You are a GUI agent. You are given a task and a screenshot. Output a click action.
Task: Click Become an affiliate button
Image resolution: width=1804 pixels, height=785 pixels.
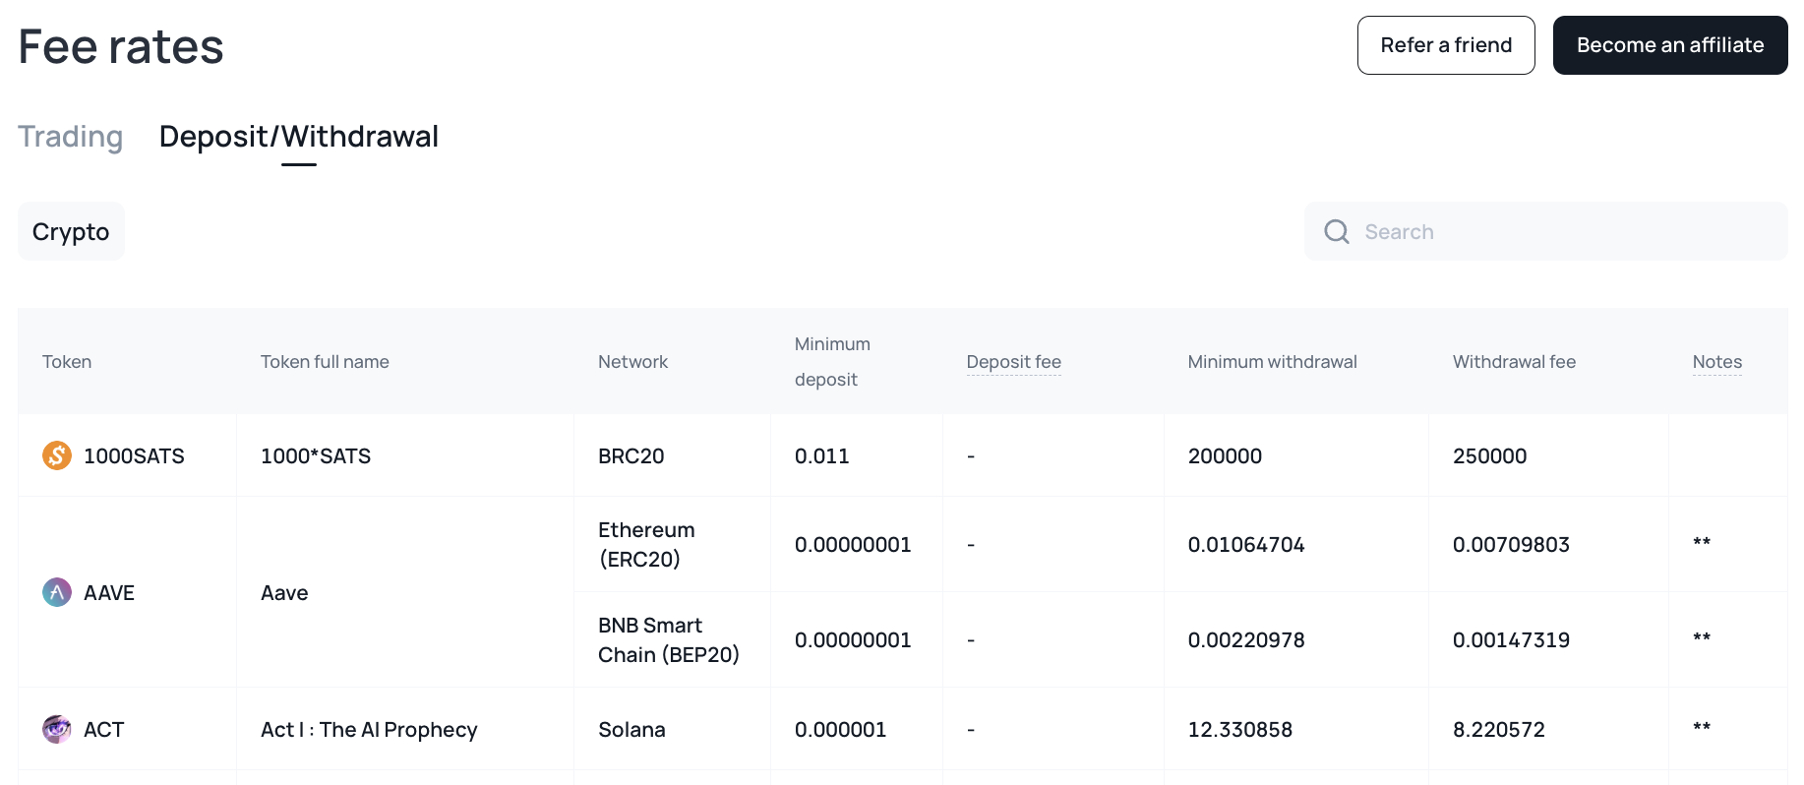click(x=1669, y=45)
